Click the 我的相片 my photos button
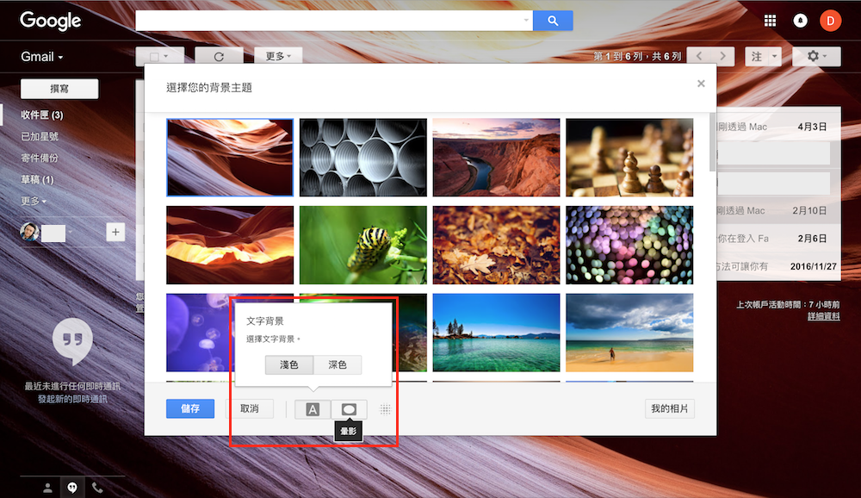 (x=669, y=408)
